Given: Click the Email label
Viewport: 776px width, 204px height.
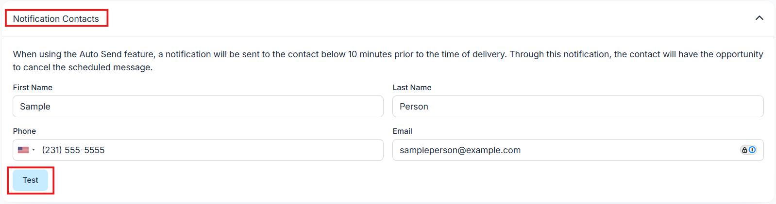Looking at the screenshot, I should coord(402,131).
